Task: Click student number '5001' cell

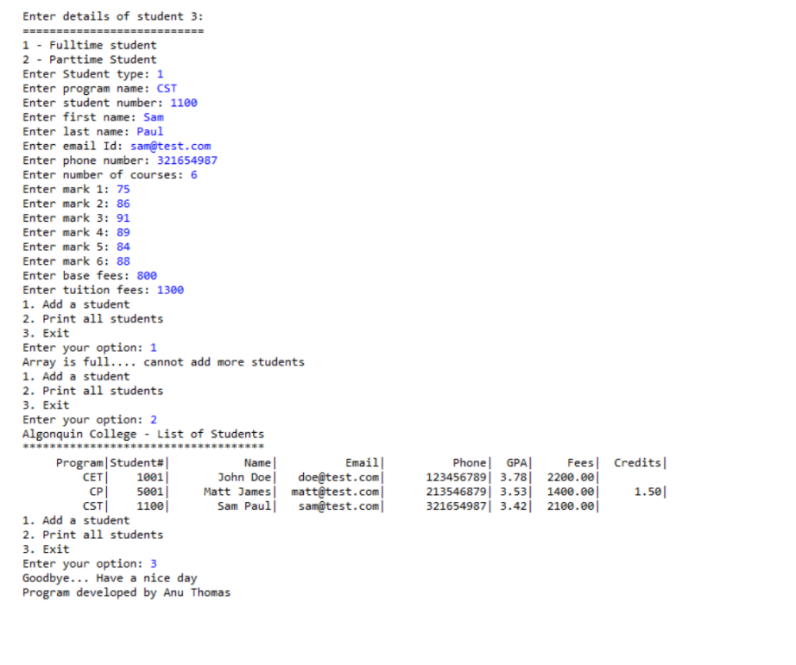Action: pos(150,492)
